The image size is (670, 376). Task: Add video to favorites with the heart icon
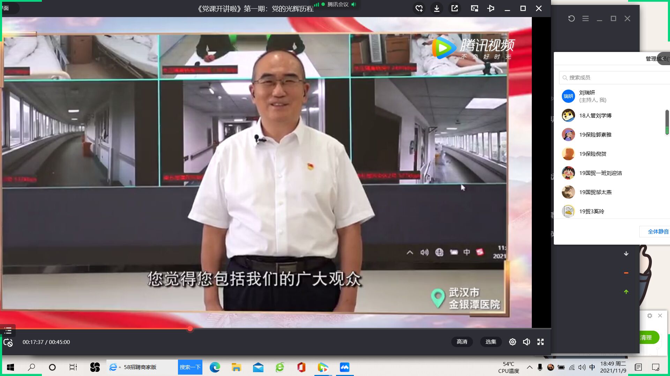pos(419,8)
